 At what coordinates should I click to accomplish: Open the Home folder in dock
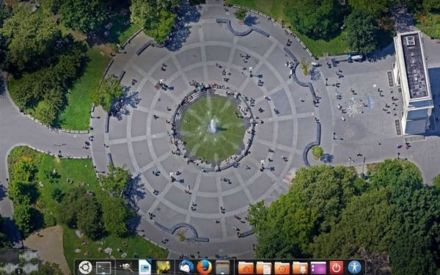click(x=246, y=268)
